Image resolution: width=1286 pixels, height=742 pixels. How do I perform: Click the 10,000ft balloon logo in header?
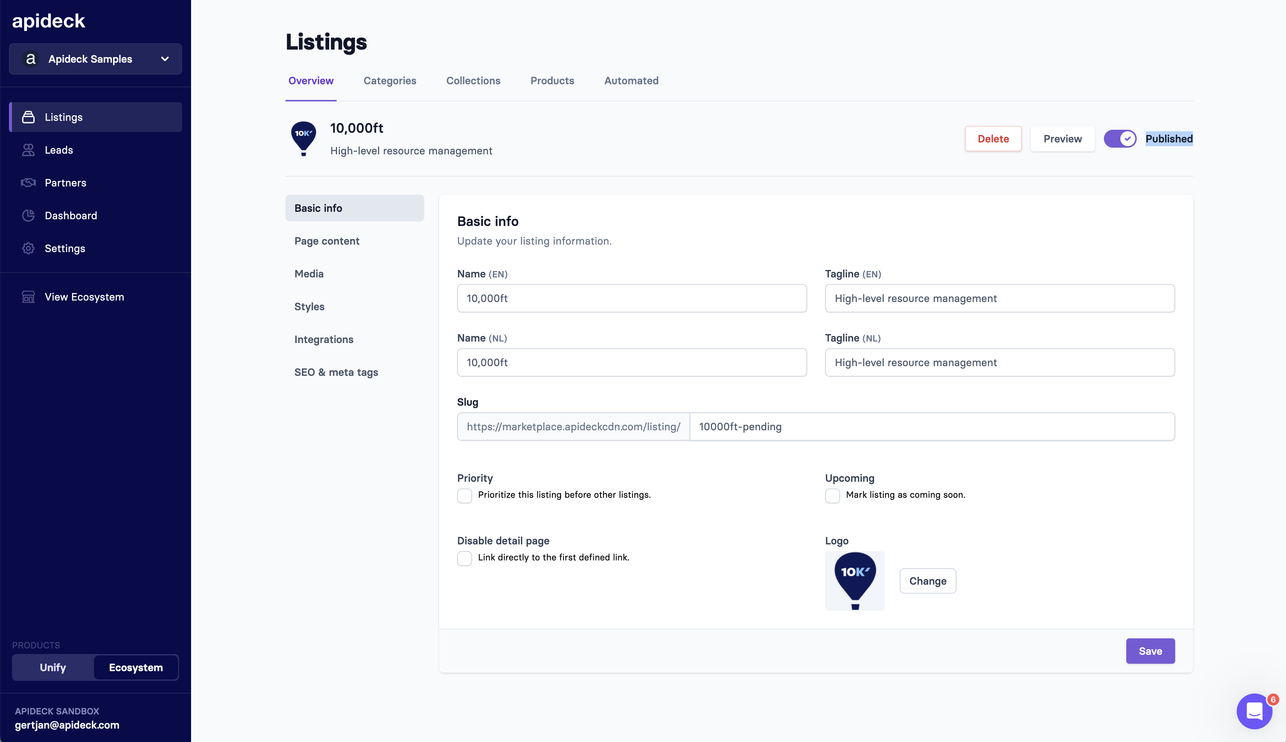click(x=303, y=139)
